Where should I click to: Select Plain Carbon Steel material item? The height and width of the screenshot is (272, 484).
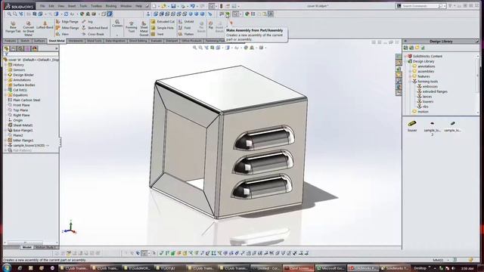[26, 100]
